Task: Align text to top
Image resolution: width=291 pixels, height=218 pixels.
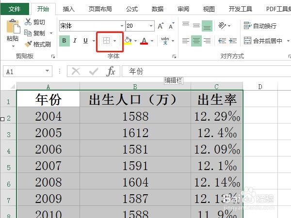Action: [x=186, y=25]
